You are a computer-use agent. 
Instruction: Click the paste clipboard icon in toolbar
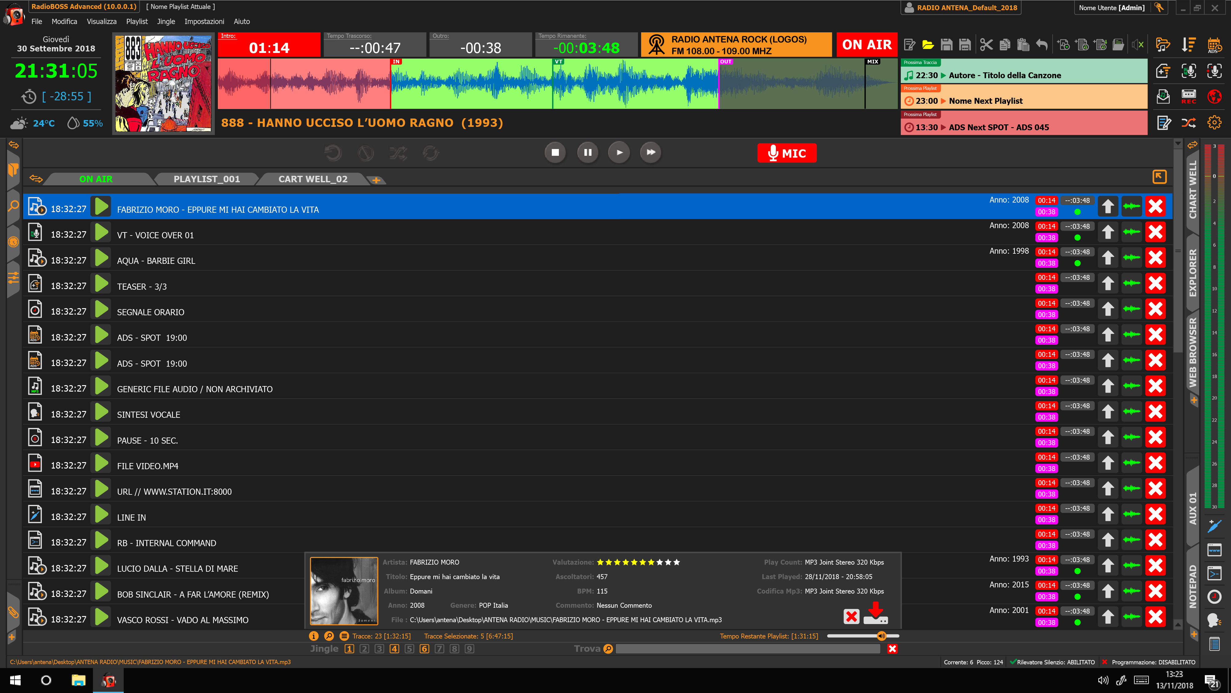tap(1023, 45)
